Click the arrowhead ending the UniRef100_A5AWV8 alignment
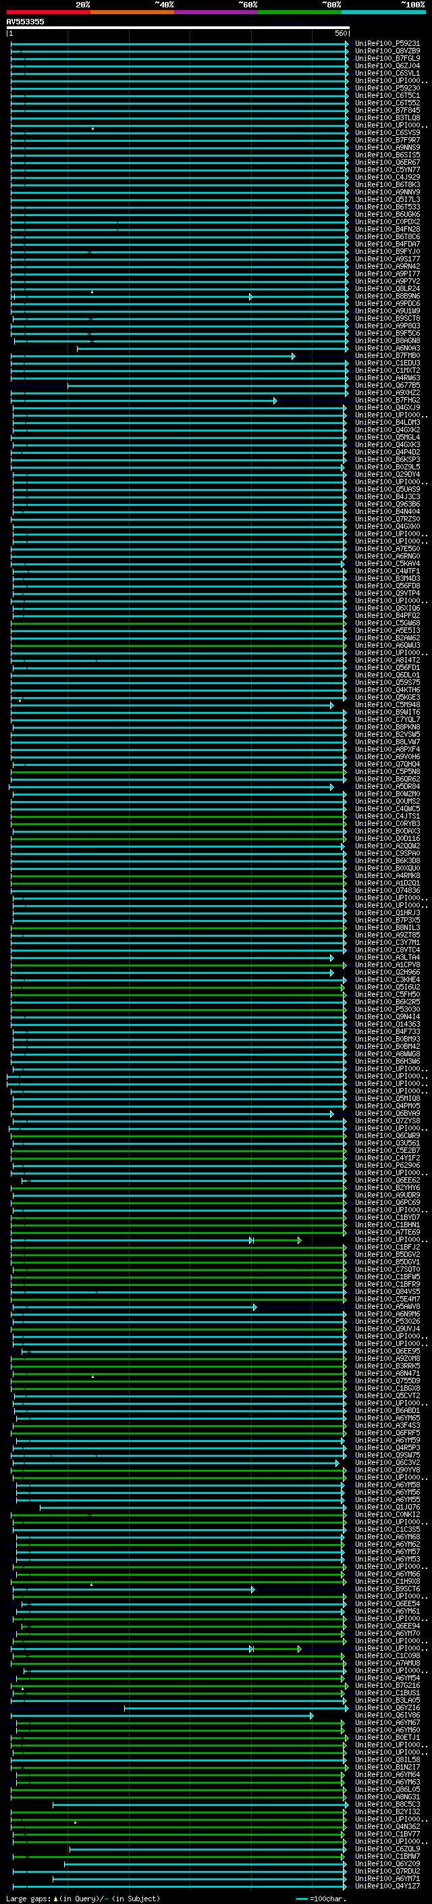The height and width of the screenshot is (1904, 432). (x=254, y=1308)
